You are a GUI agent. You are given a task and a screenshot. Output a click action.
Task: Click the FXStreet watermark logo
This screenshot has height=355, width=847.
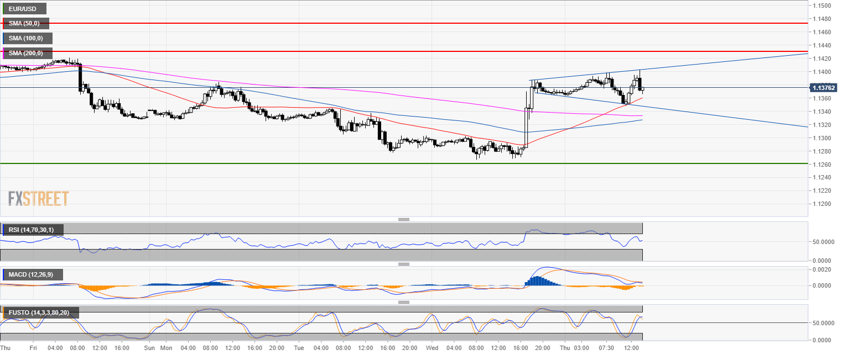click(38, 198)
